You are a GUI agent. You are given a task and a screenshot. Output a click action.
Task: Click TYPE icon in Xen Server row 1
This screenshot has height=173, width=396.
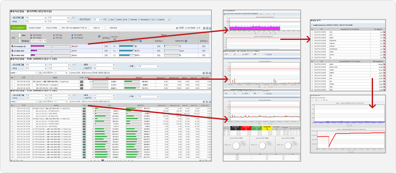(81, 82)
